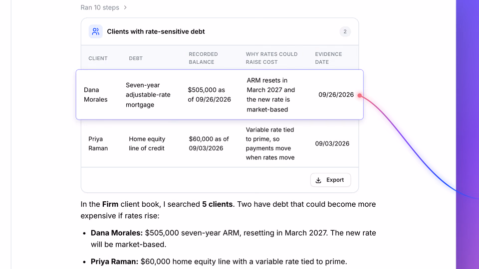Viewport: 479px width, 269px height.
Task: Click the Dana Morales bullet heading
Action: coord(117,233)
